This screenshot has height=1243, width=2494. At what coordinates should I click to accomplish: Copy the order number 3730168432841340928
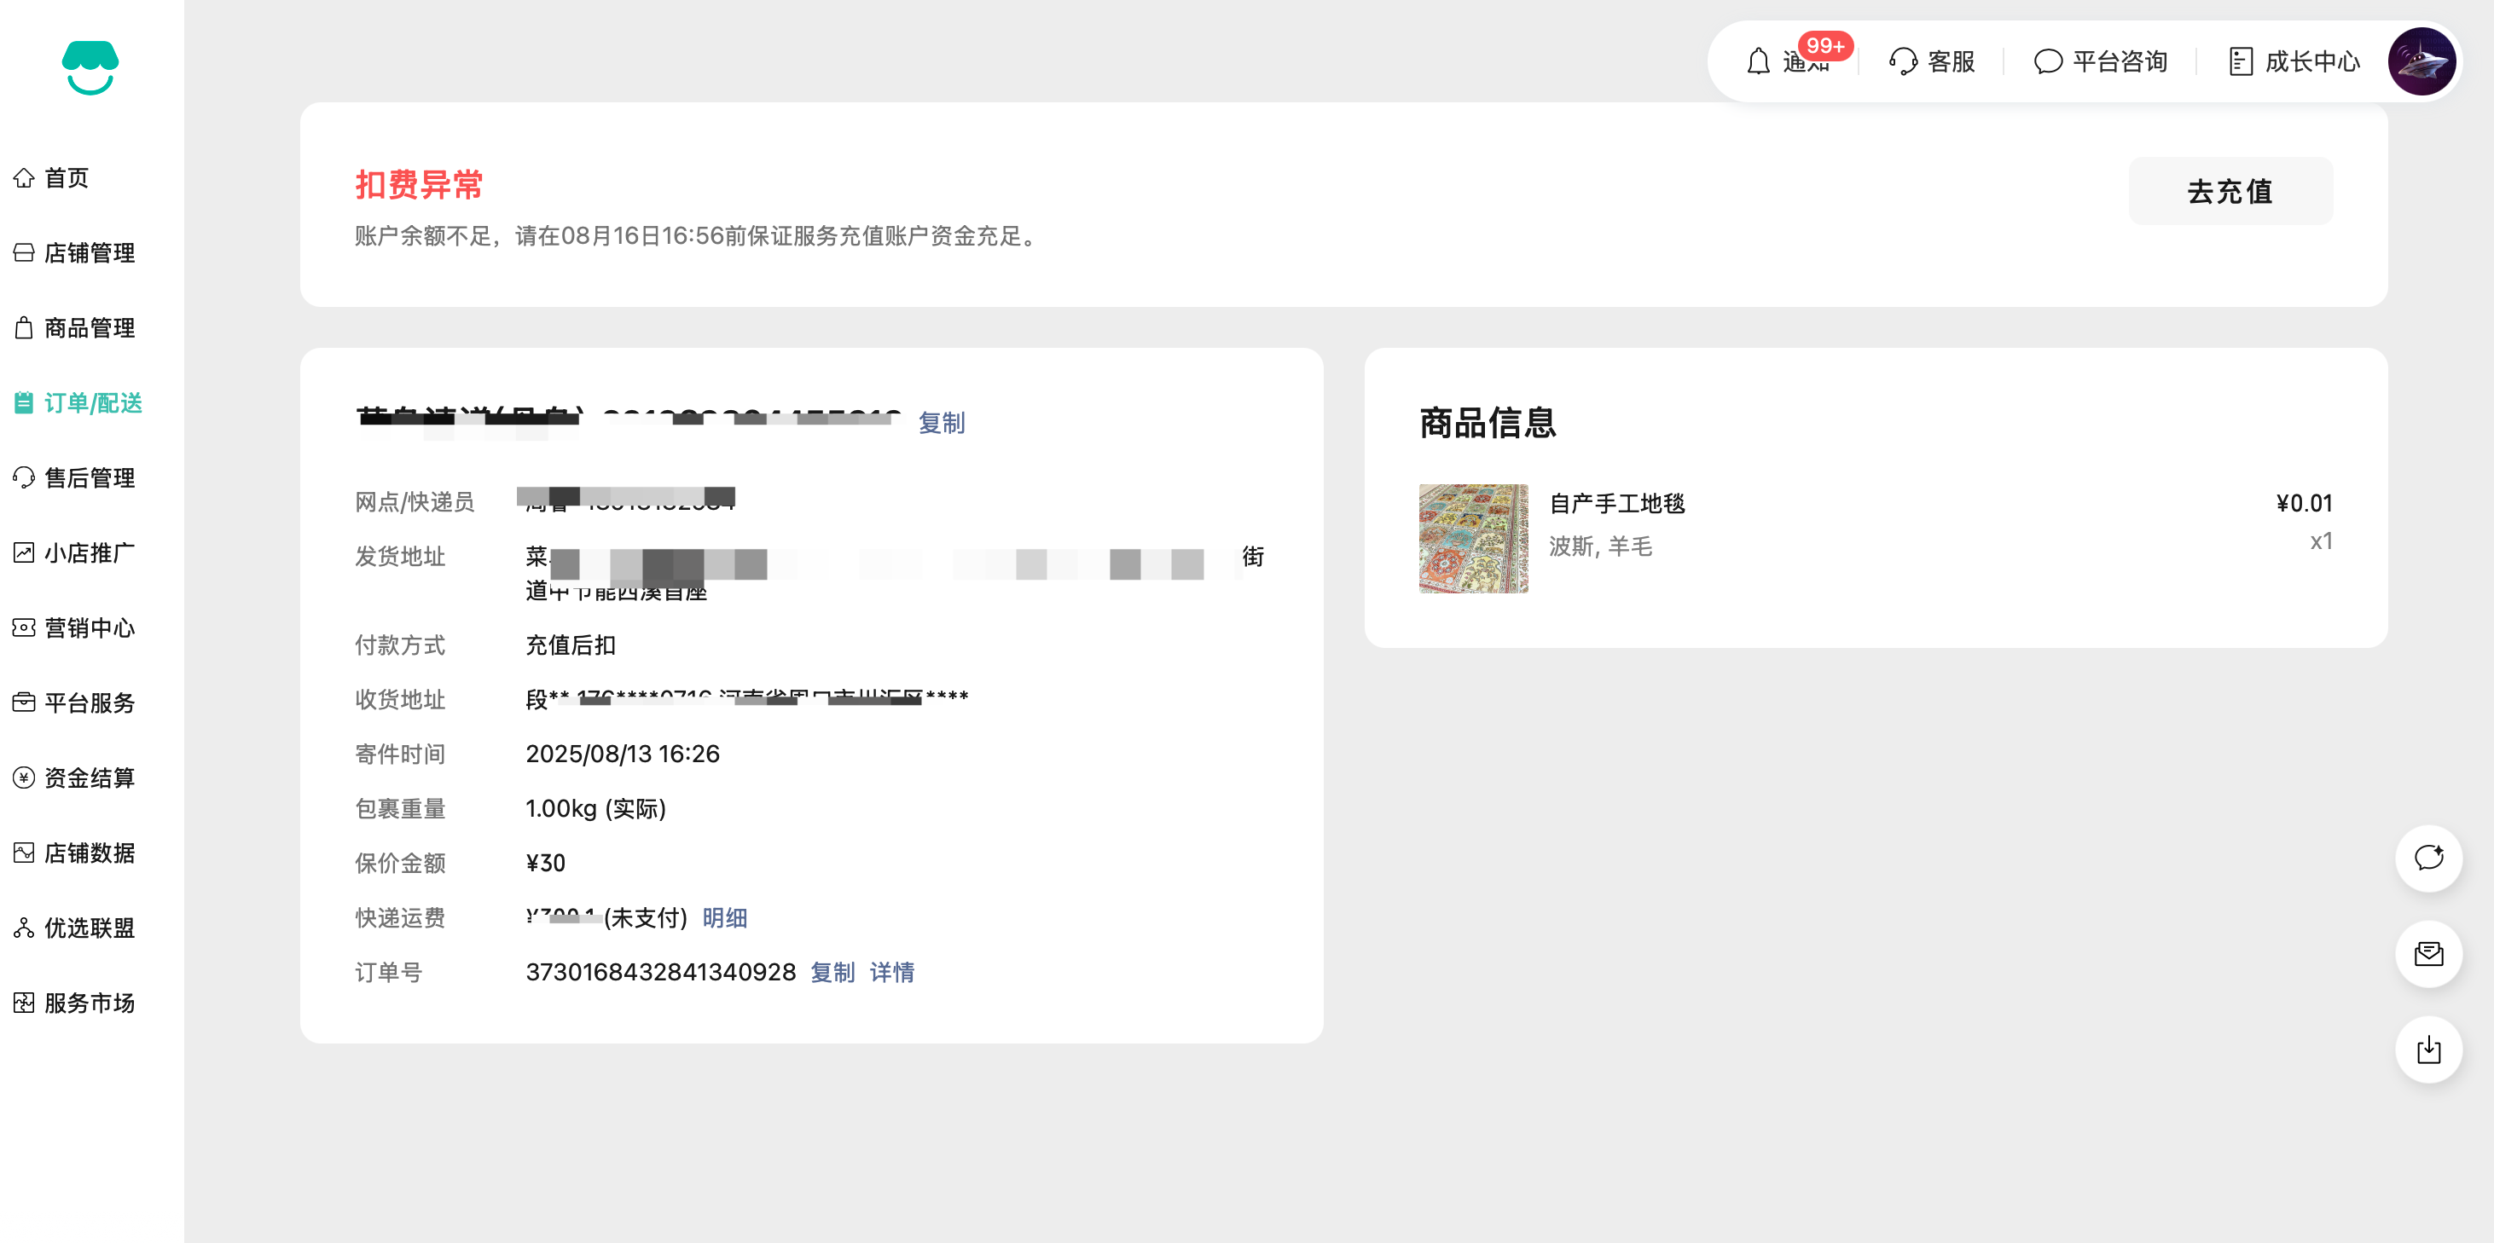(x=832, y=972)
